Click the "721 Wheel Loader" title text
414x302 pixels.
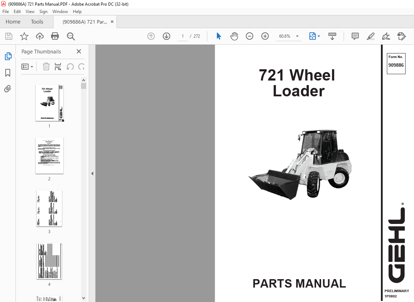click(x=297, y=83)
